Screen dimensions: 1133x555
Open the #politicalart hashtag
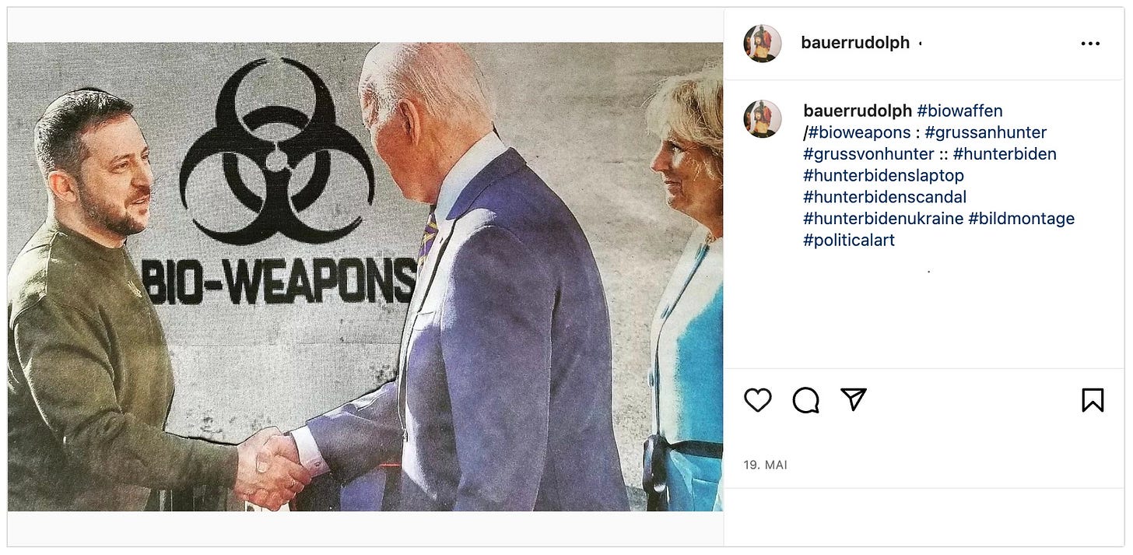pos(849,241)
